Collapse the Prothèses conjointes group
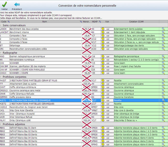Screen dimensions: 168x147 click(1, 77)
